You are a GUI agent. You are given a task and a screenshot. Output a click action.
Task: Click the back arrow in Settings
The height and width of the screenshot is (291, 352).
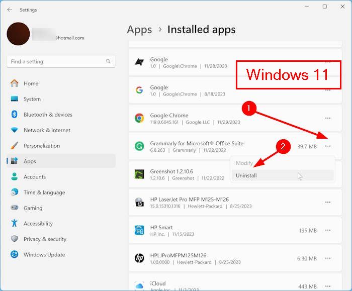click(10, 10)
